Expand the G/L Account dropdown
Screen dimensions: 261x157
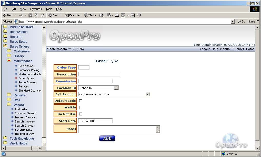point(148,94)
